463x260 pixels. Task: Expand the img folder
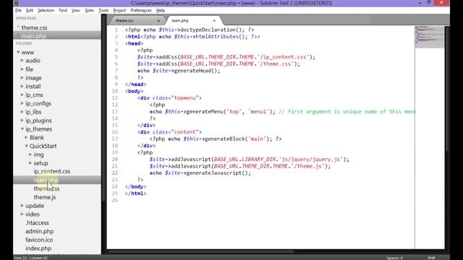30,155
